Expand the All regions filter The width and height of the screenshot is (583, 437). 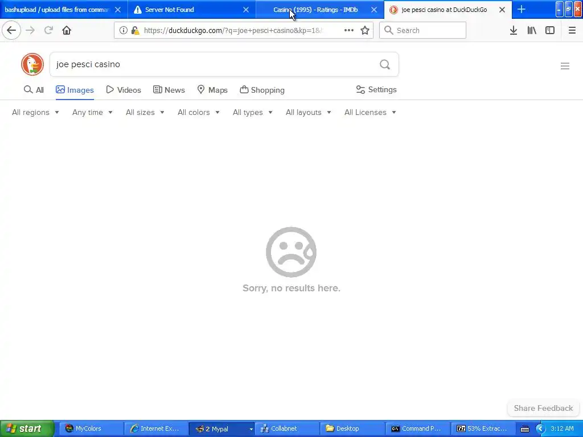[x=35, y=112]
